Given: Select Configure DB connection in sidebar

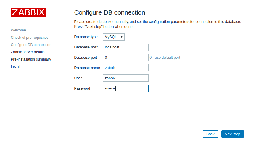Looking at the screenshot, I should pos(31,45).
